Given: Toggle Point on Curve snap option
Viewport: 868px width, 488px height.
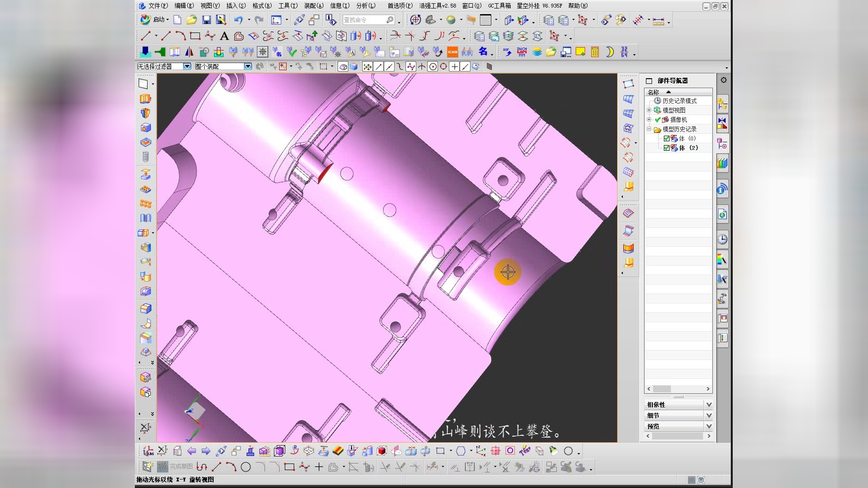Looking at the screenshot, I should (465, 66).
